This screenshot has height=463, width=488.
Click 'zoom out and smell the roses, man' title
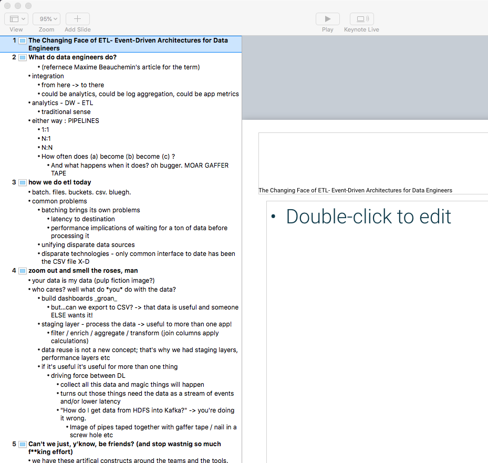(x=83, y=271)
